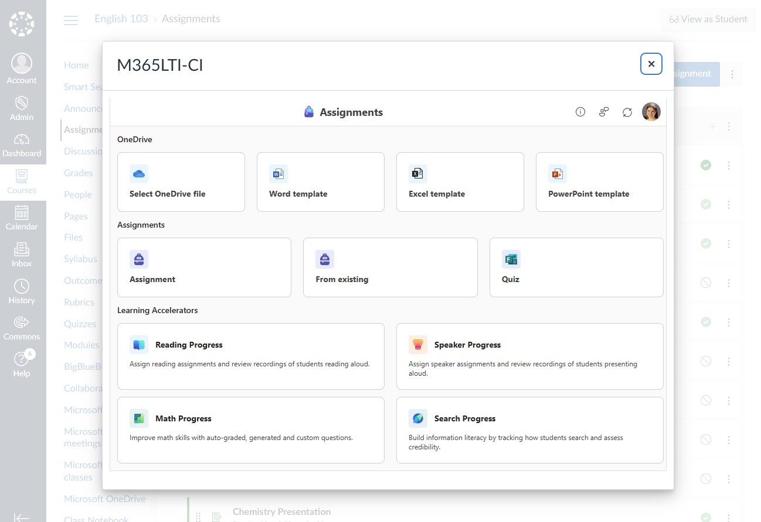The width and height of the screenshot is (761, 522).
Task: Open the Reading Progress accelerator
Action: 251,356
